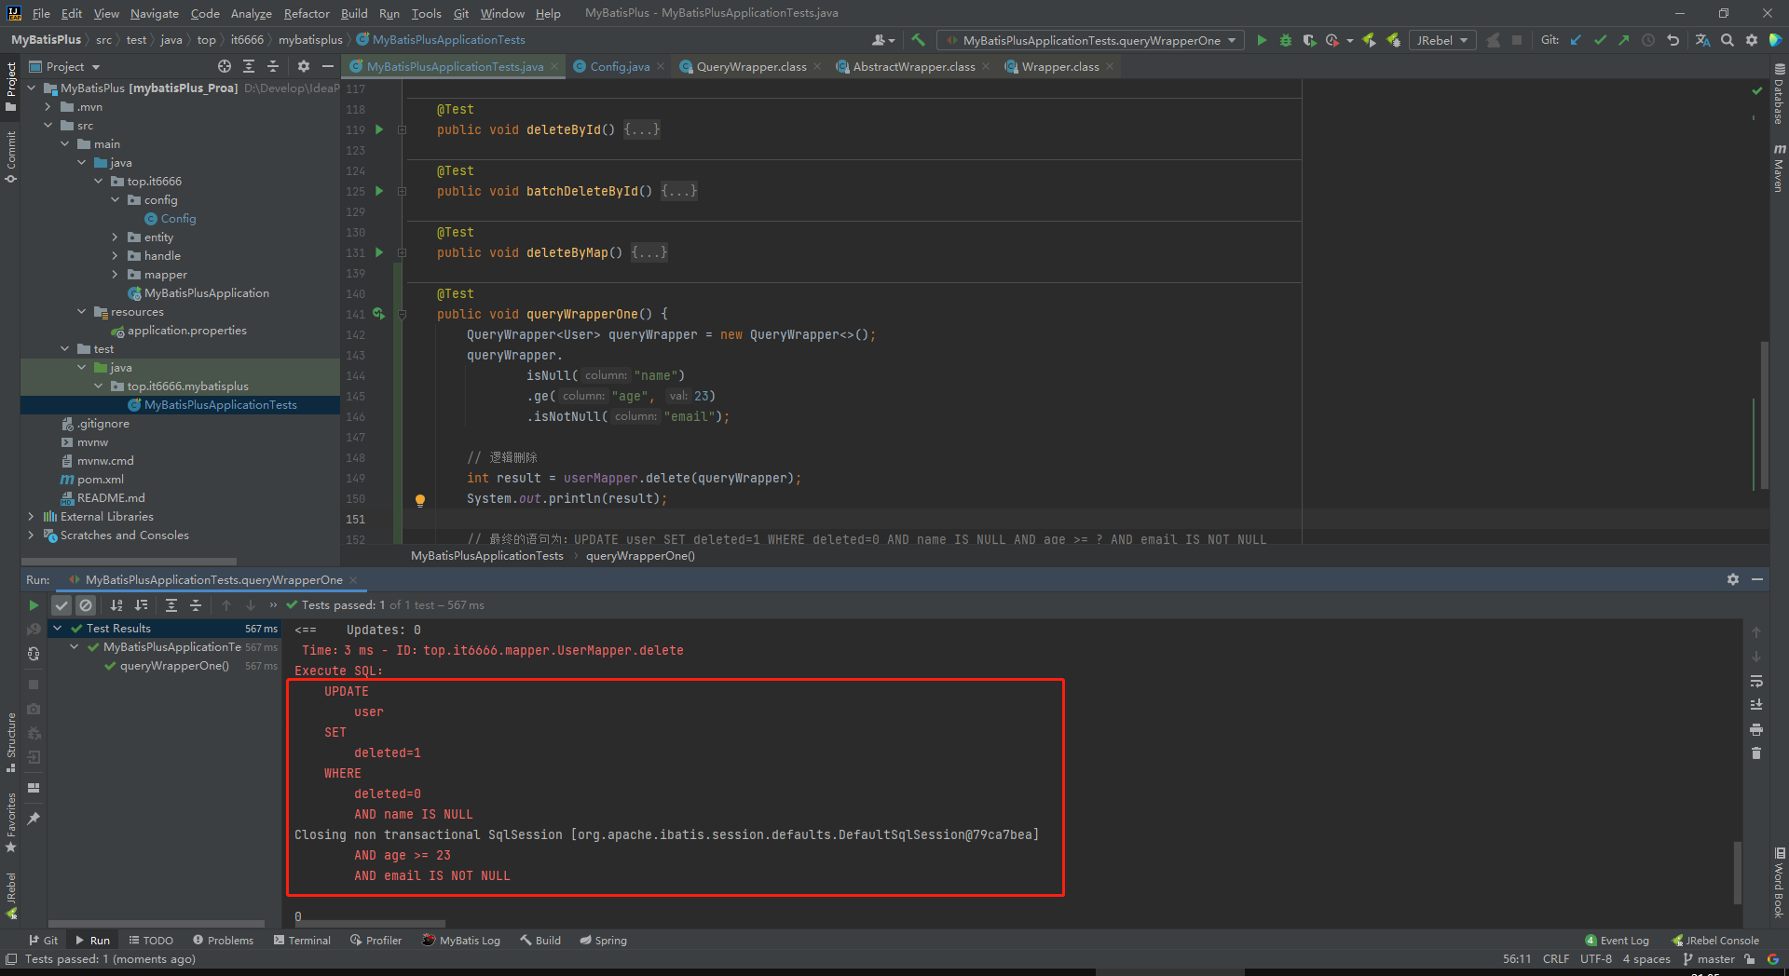Viewport: 1789px width, 976px height.
Task: Expand Scratches and Consoles node
Action: [31, 535]
